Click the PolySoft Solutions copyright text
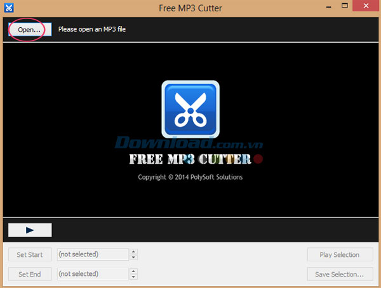 [190, 177]
